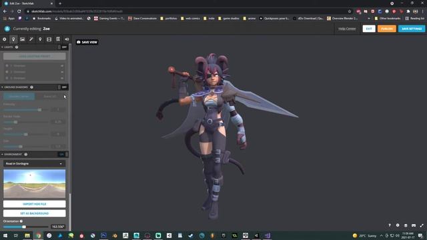Click the Orientation slider track
Image resolution: width=427 pixels, height=240 pixels.
click(26, 227)
